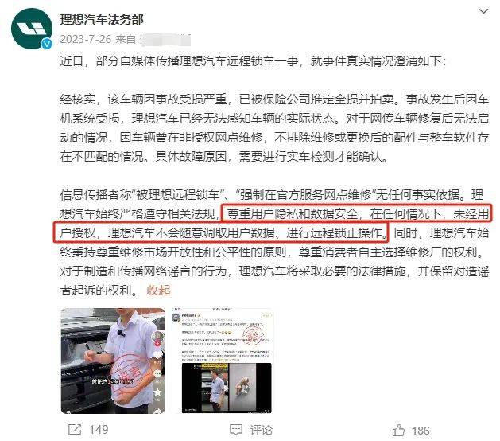Screen dimensions: 500x441
Task: Click the star icon in first thumbnail
Action: [x=158, y=392]
